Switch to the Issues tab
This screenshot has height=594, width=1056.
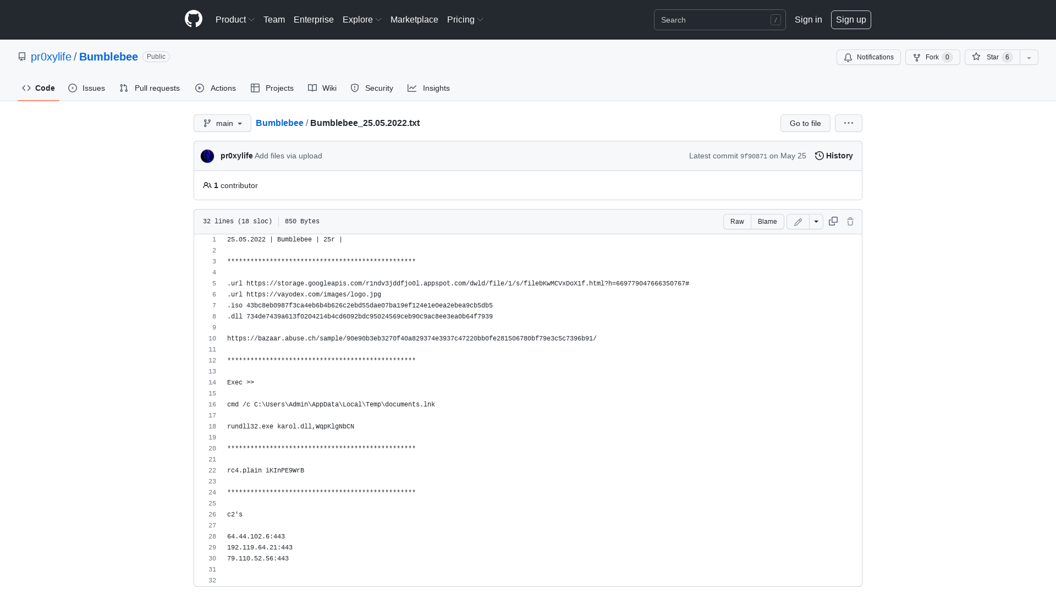(87, 88)
